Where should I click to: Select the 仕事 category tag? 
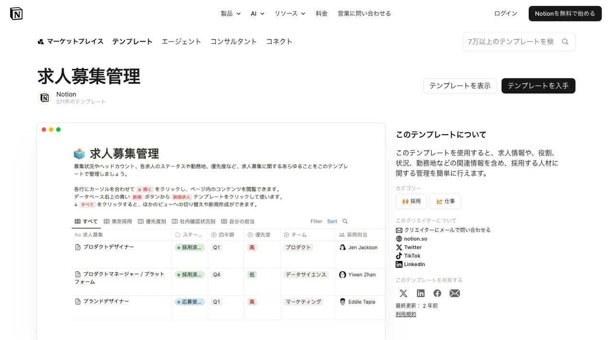click(x=445, y=201)
